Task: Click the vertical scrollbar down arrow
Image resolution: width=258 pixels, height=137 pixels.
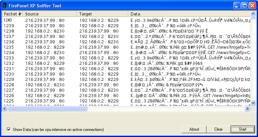Action: [253, 103]
